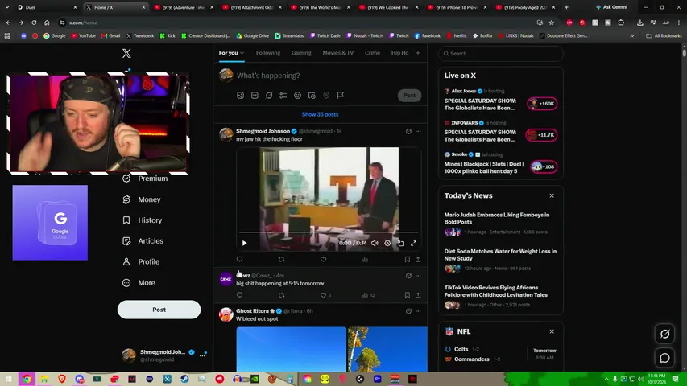This screenshot has width=687, height=386.
Task: Dismiss Today's News panel
Action: point(552,195)
